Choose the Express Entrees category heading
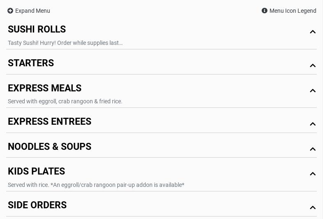Screen dimensions: 323x219 49,121
